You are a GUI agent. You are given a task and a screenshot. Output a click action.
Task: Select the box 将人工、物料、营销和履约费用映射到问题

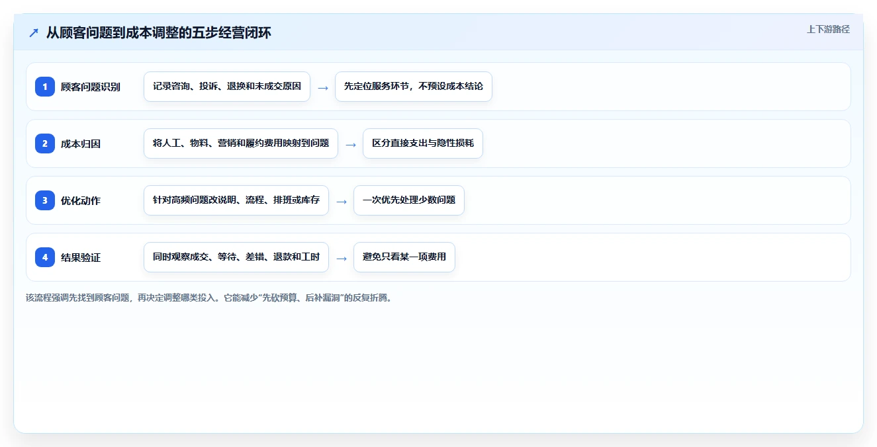coord(241,143)
